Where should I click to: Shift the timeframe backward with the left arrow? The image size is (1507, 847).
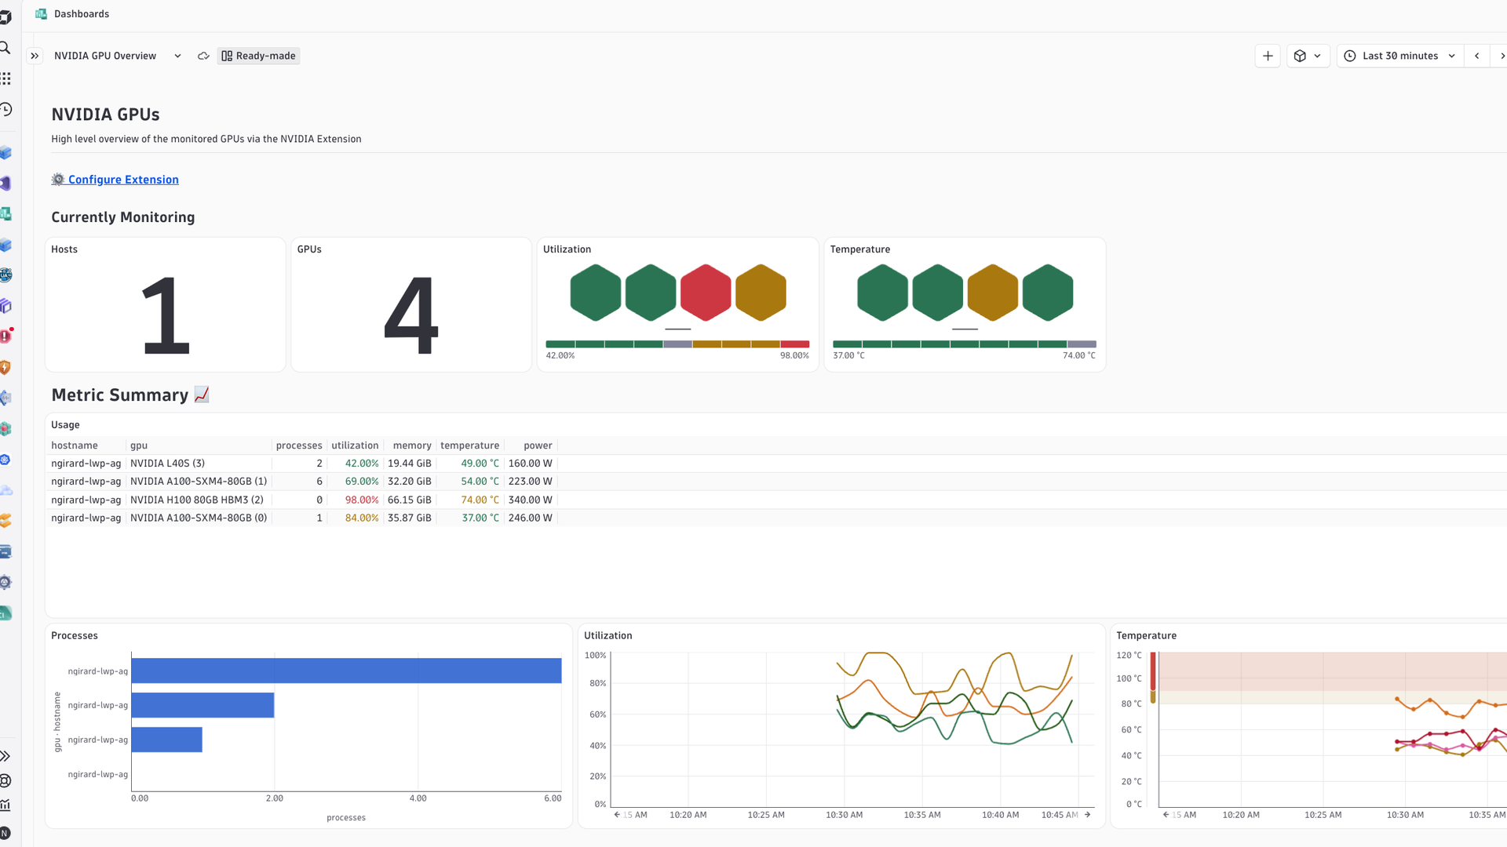[x=1477, y=56]
